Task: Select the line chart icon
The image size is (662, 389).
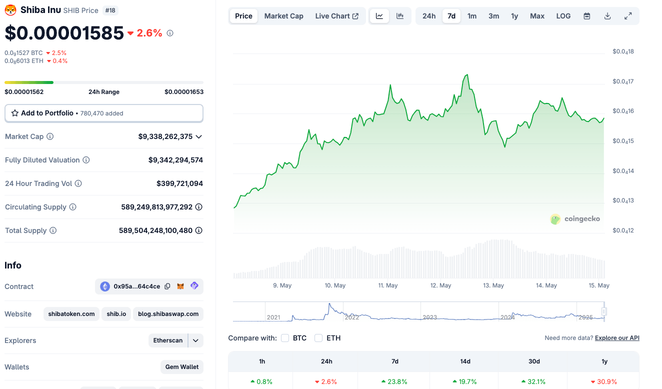Action: 379,15
